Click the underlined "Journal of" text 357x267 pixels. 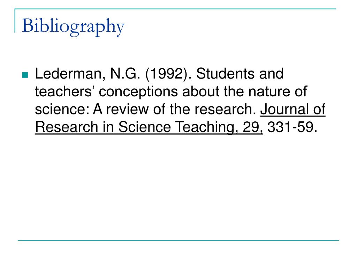point(293,110)
